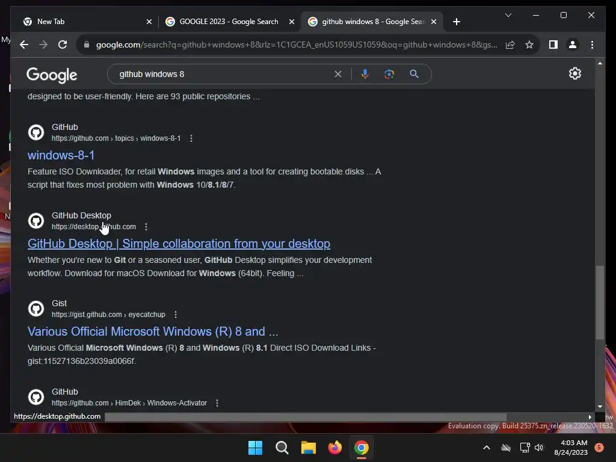Viewport: 616px width, 462px height.
Task: Switch to the New Tab tab
Action: [87, 22]
